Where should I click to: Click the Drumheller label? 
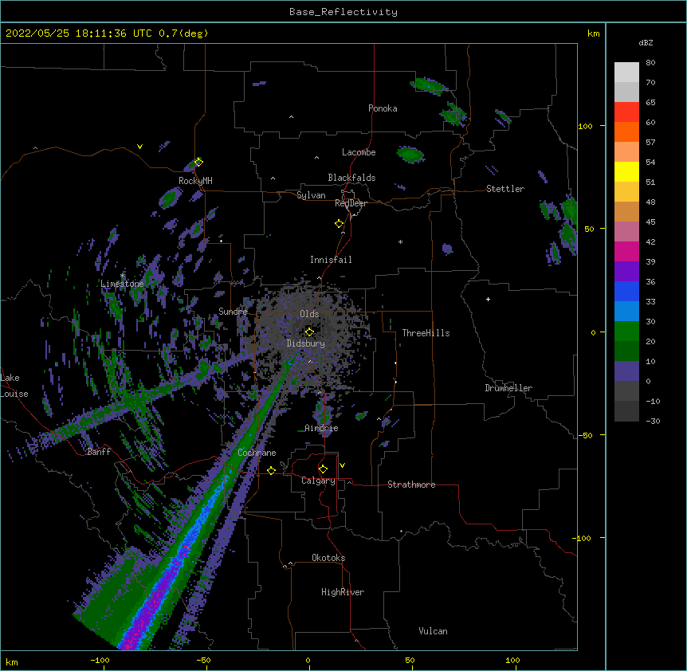[508, 388]
